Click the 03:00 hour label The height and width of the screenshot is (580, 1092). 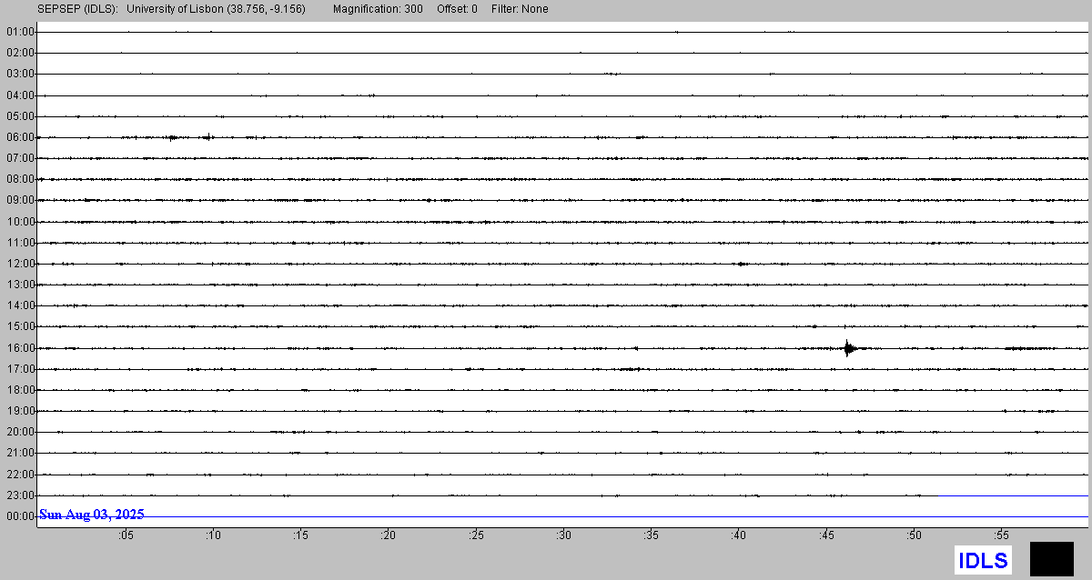(20, 74)
